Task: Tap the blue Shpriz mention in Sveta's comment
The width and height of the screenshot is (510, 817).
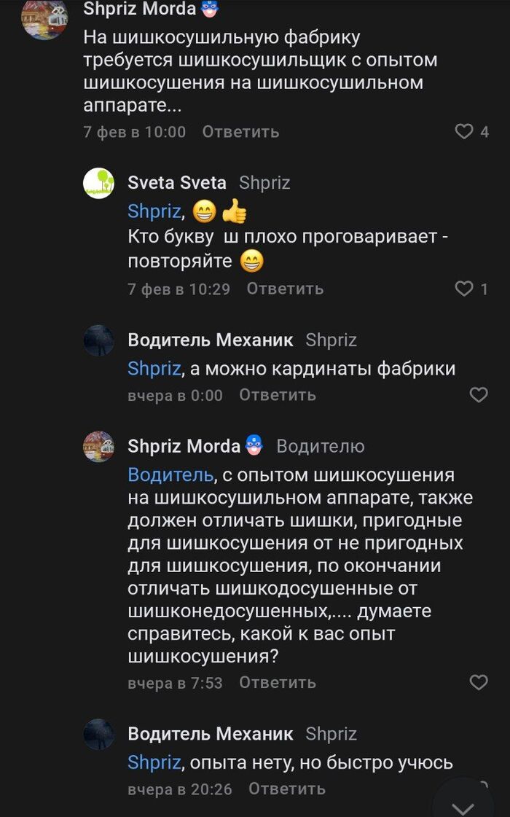Action: [153, 211]
